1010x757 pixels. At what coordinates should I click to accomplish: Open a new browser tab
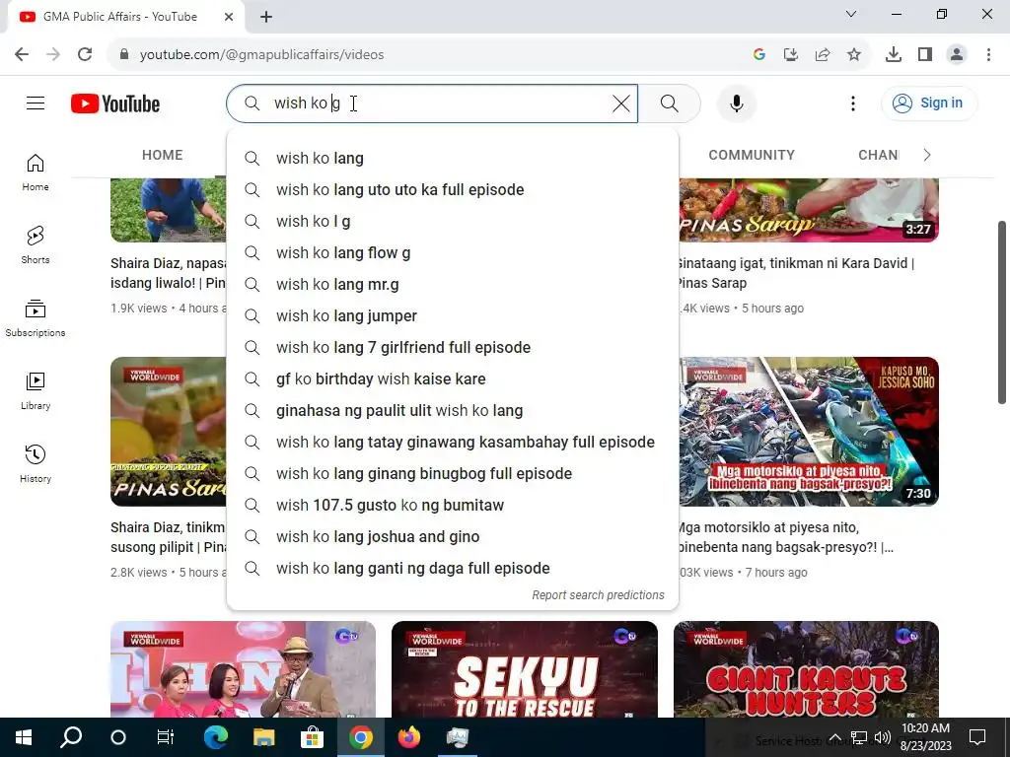coord(266,17)
